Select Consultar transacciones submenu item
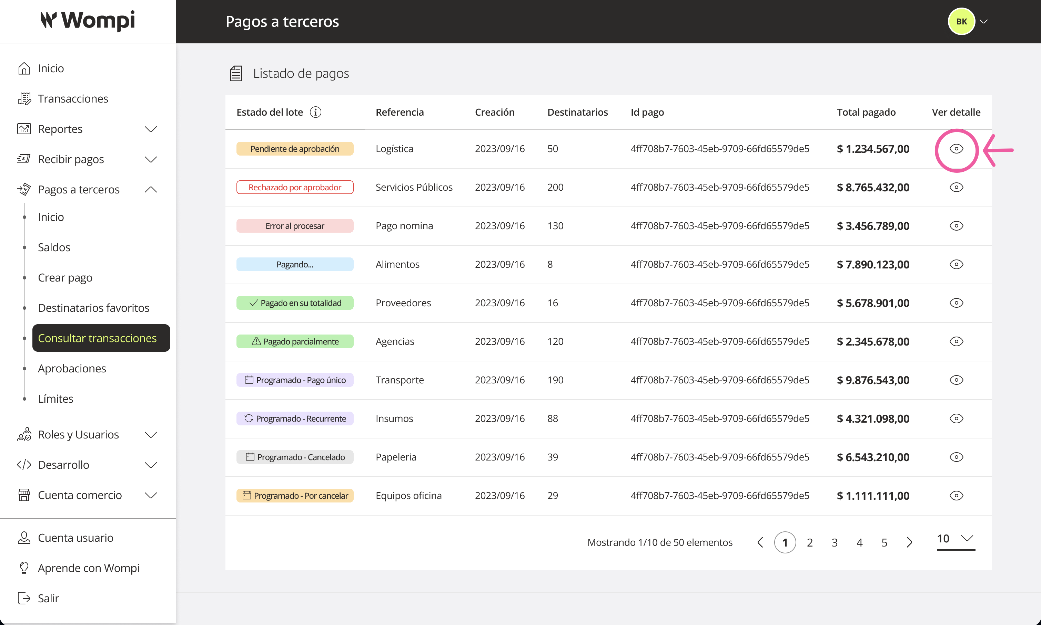The height and width of the screenshot is (625, 1041). (101, 338)
